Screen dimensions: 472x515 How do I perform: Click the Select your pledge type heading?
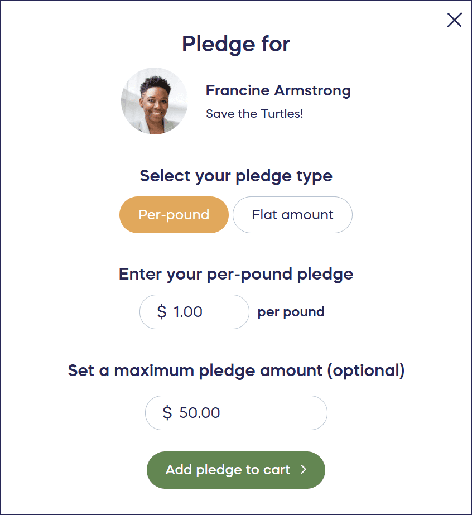tap(235, 176)
